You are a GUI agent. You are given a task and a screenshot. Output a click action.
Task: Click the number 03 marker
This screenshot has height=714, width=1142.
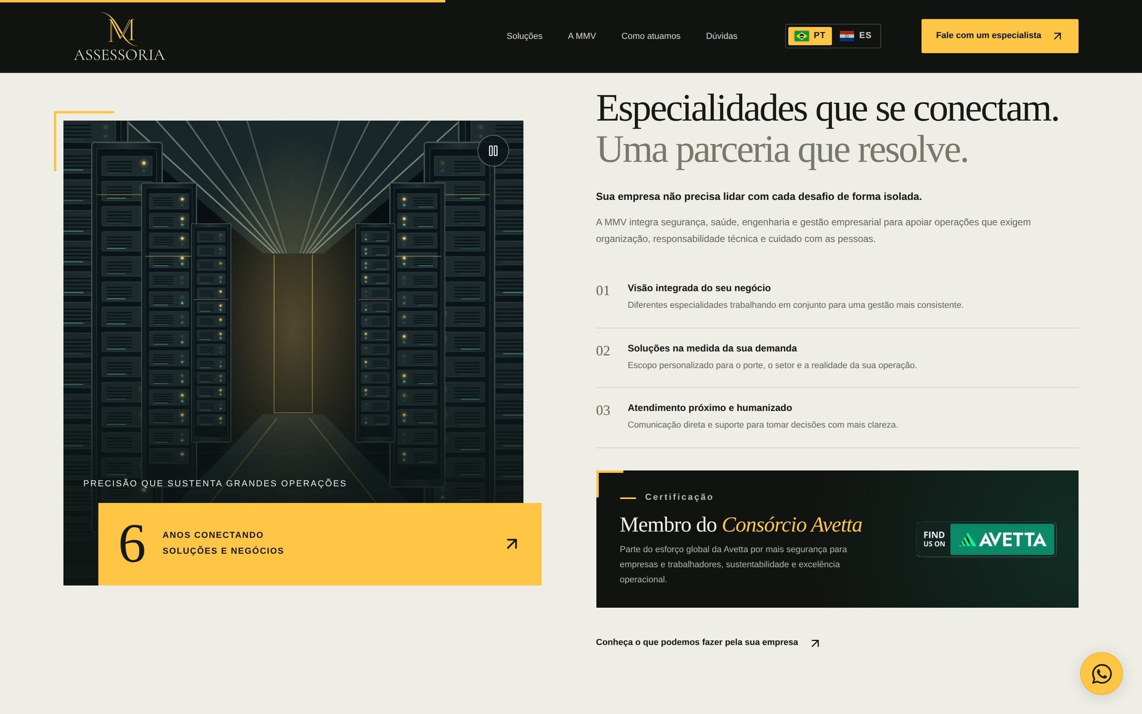[603, 411]
